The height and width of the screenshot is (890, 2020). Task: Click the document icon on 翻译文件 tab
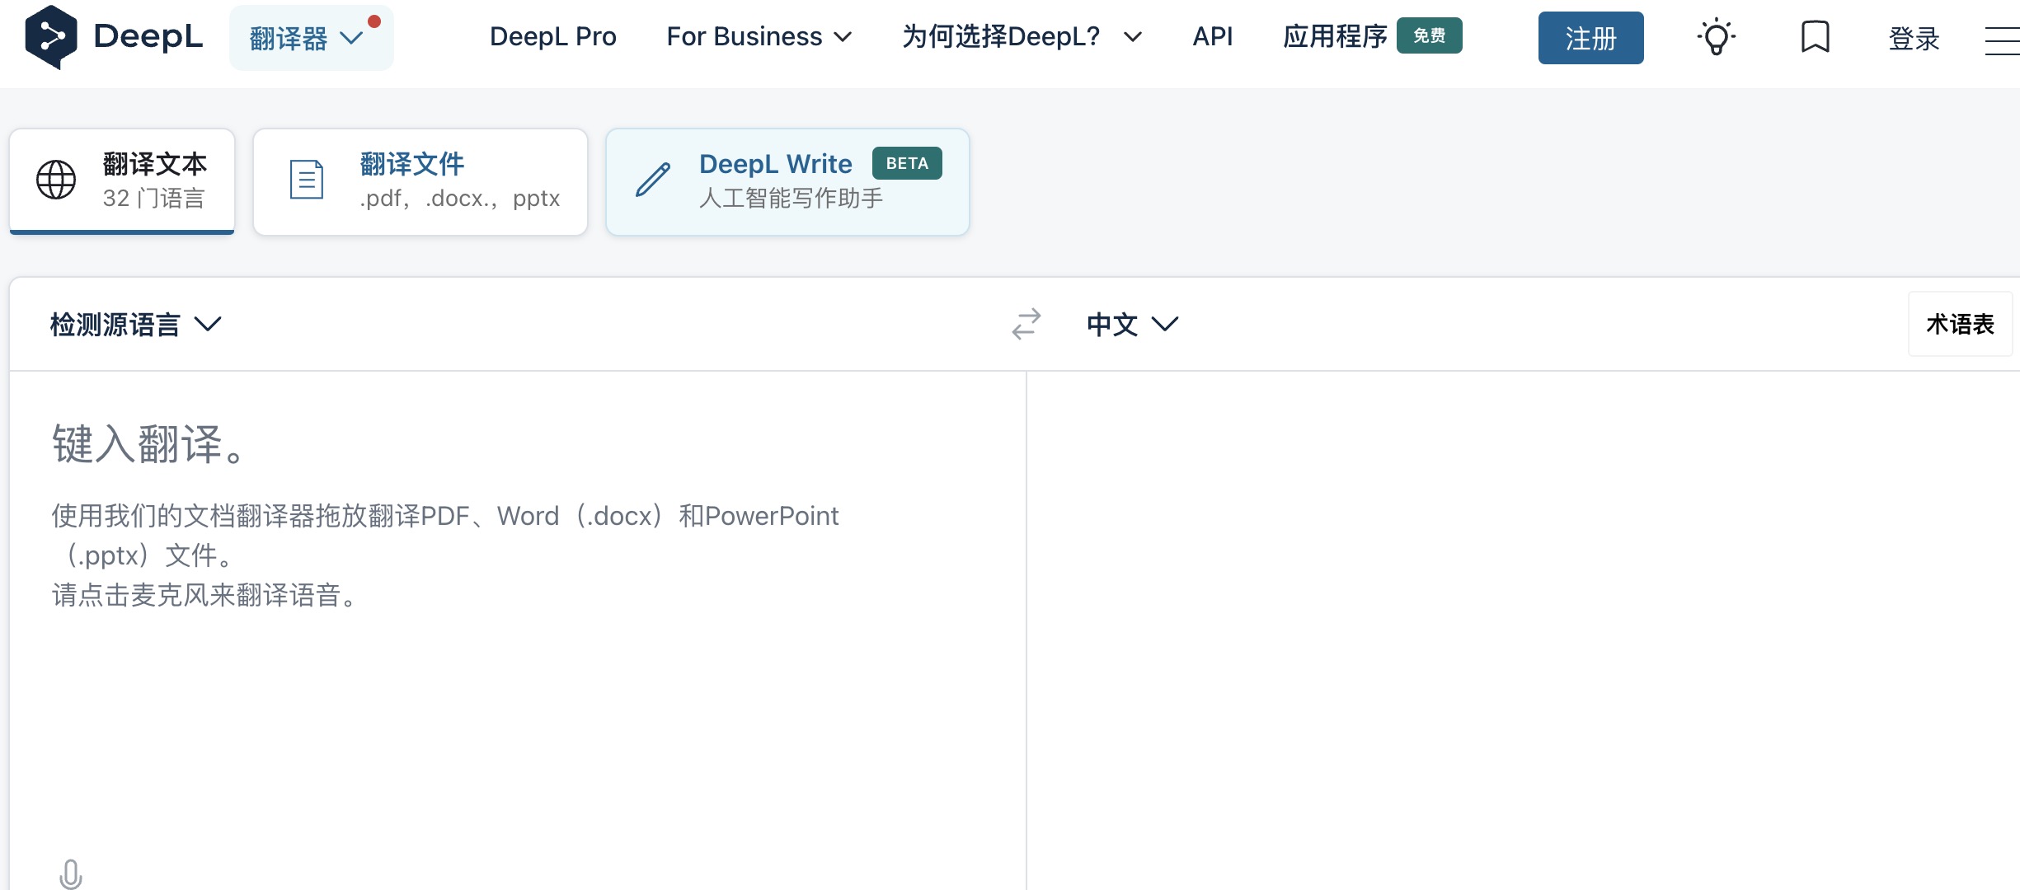coord(306,180)
